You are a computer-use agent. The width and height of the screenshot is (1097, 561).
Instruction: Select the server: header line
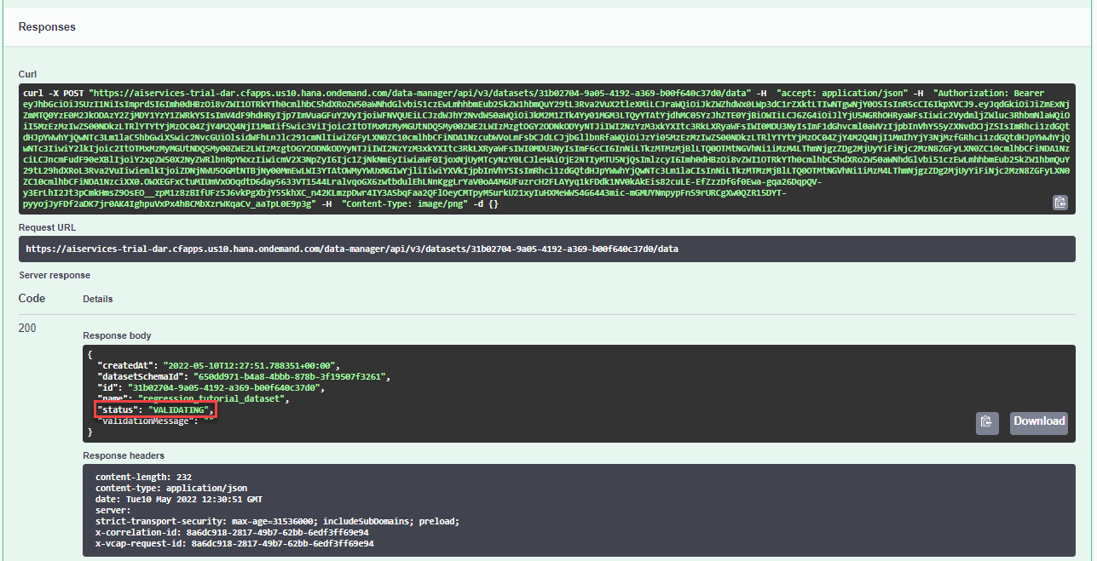pos(113,510)
